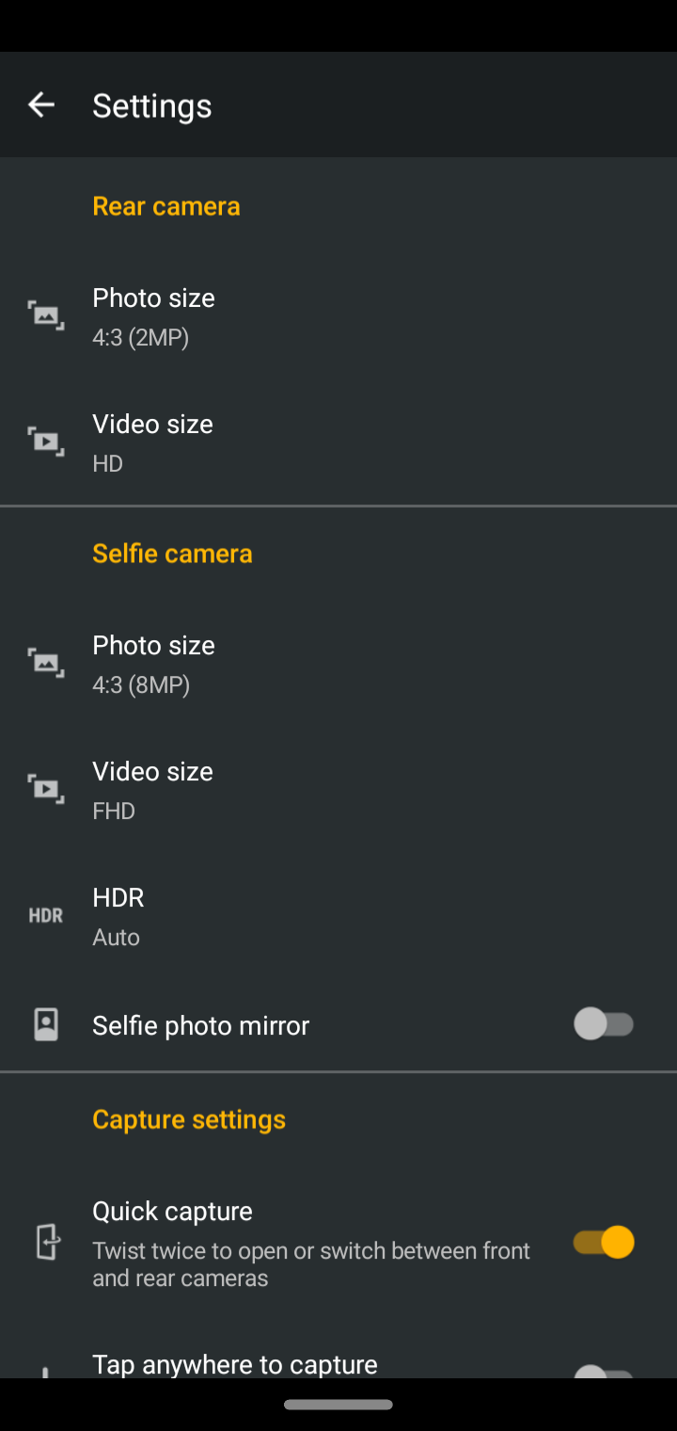677x1431 pixels.
Task: Tap the Quick capture description text
Action: [x=310, y=1263]
